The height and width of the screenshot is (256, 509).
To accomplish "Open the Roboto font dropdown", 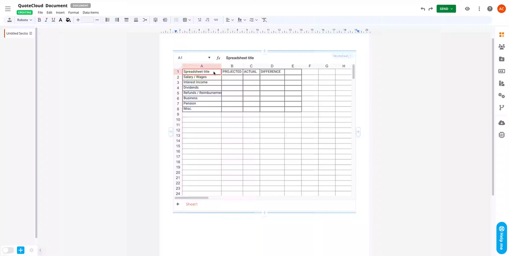I will click(24, 20).
